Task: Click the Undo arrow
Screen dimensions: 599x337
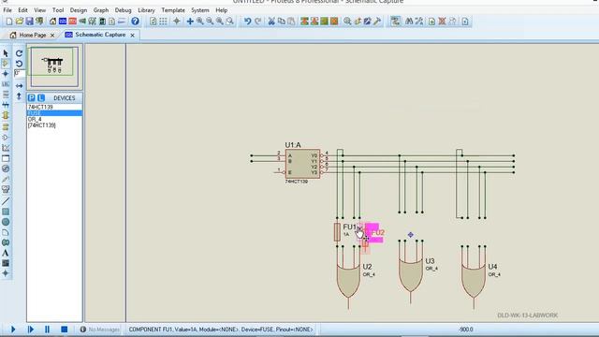Action: [247, 22]
